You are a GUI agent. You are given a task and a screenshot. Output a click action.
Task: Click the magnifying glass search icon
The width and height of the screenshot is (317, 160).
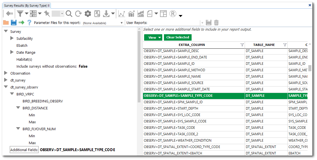pyautogui.click(x=69, y=13)
